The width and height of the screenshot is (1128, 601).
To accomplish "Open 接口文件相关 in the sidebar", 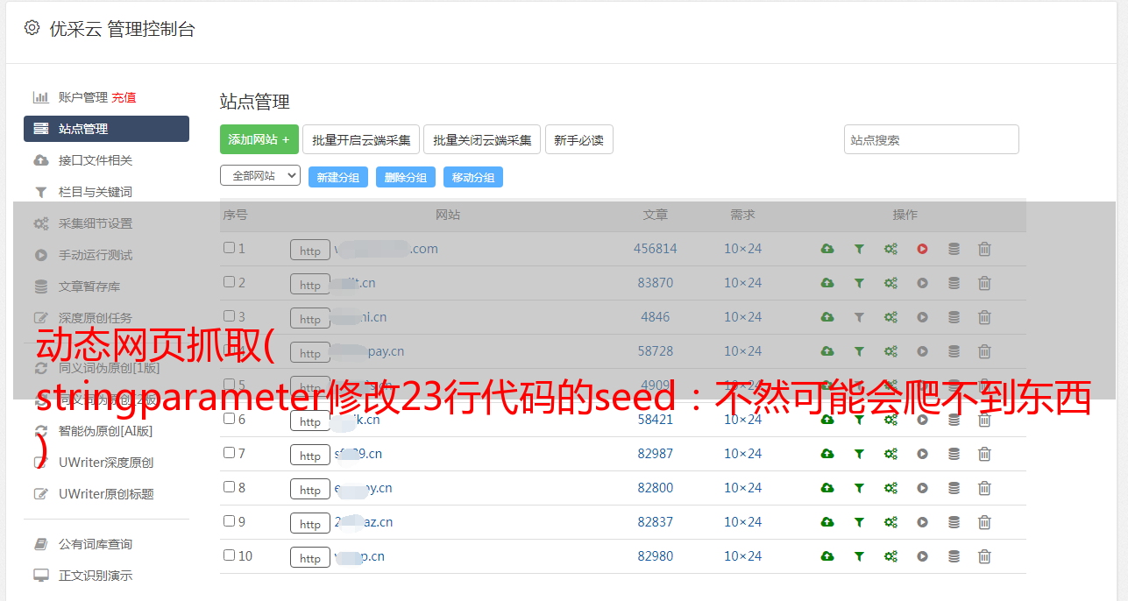I will click(96, 160).
